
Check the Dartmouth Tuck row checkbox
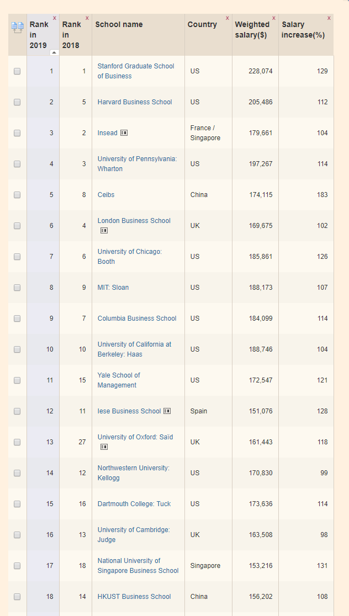tap(17, 503)
